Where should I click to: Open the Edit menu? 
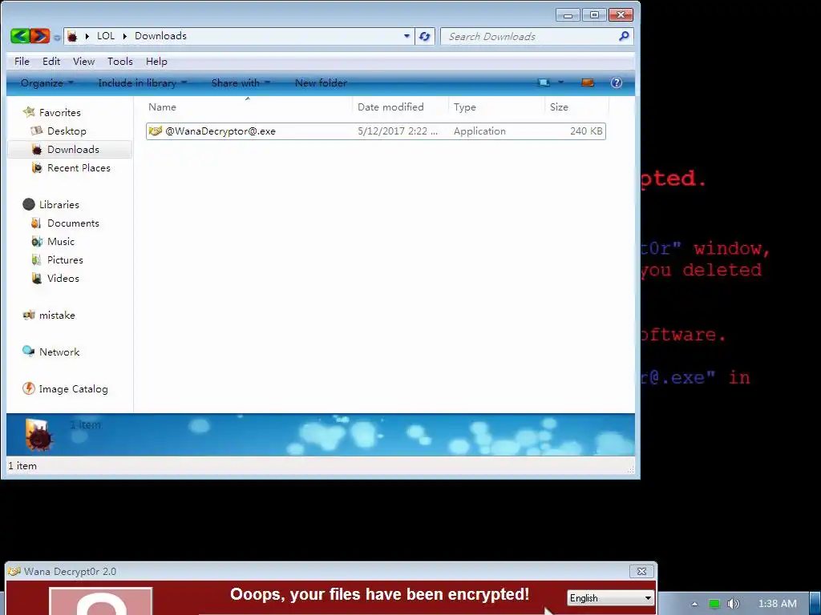pyautogui.click(x=51, y=61)
